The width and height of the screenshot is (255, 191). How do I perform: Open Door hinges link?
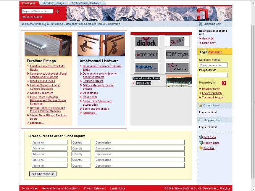[x=90, y=93]
